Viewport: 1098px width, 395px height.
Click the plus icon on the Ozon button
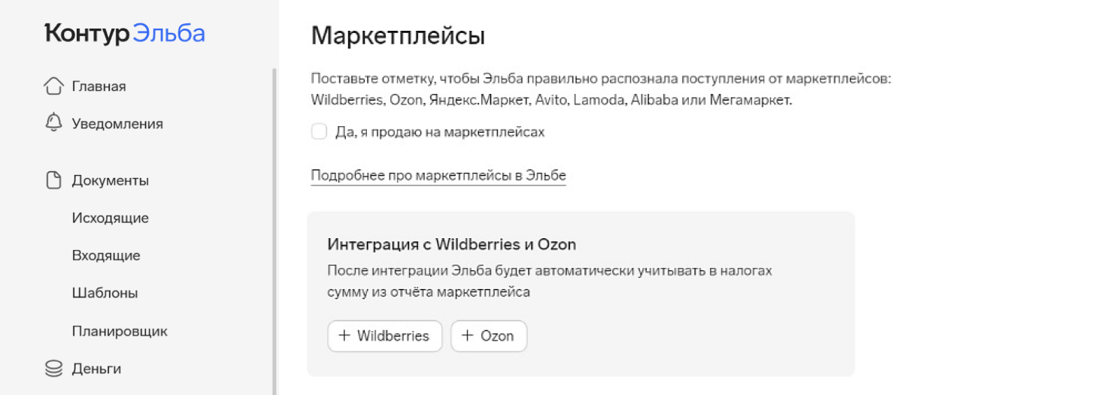pyautogui.click(x=467, y=336)
